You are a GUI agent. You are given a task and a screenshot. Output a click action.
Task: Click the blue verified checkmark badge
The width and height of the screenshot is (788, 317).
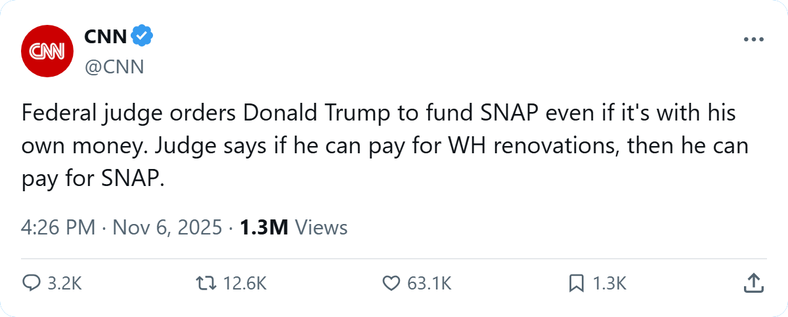click(x=142, y=37)
